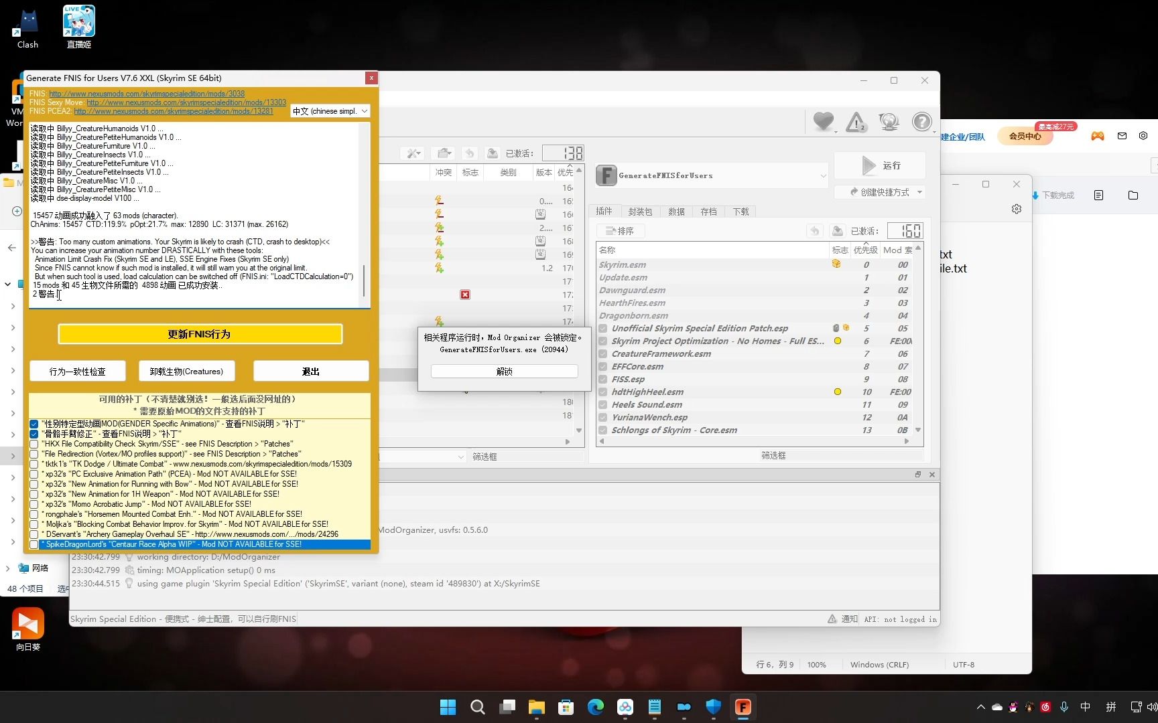Screen dimensions: 1158x723
Task: Click the open-folder icon above mod list
Action: click(x=442, y=153)
